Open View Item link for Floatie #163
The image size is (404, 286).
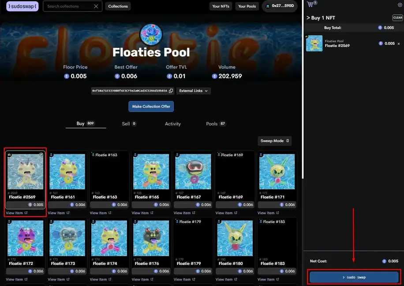point(101,213)
